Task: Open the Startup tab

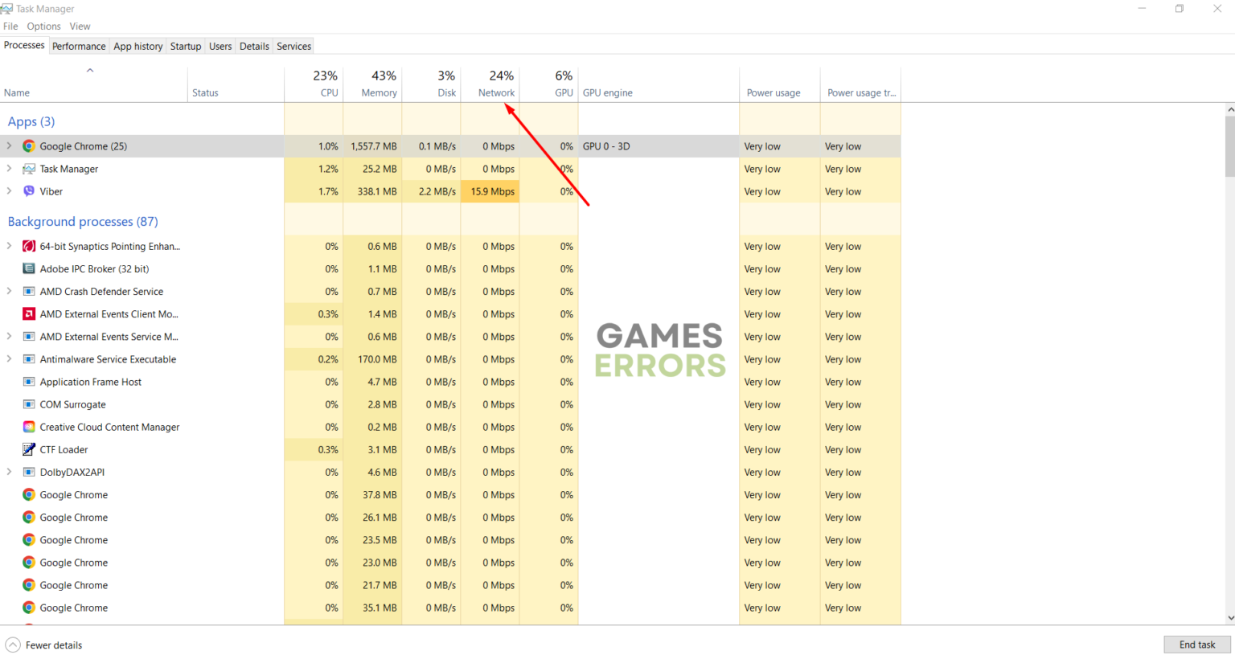Action: point(185,46)
